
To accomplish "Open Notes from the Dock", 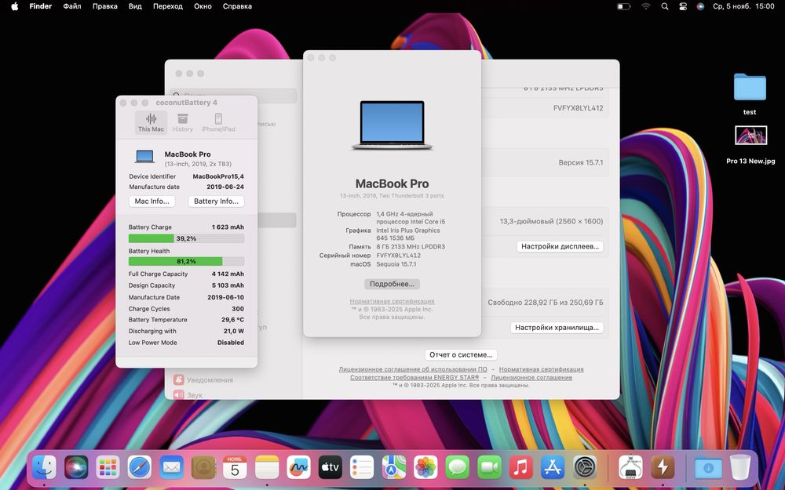I will [267, 467].
